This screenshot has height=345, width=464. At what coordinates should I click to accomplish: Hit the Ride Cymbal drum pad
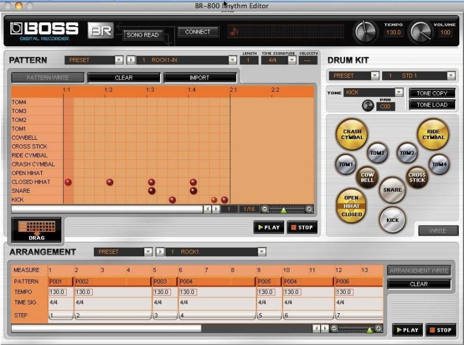click(433, 135)
